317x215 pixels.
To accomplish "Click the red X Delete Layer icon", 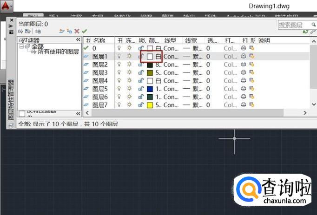I will pos(77,31).
